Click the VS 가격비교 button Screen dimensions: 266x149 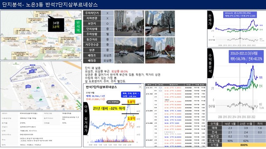pyautogui.click(x=113, y=102)
